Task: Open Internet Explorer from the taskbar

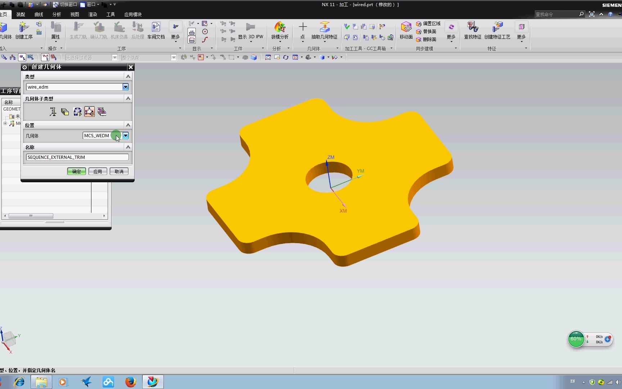Action: (19, 382)
